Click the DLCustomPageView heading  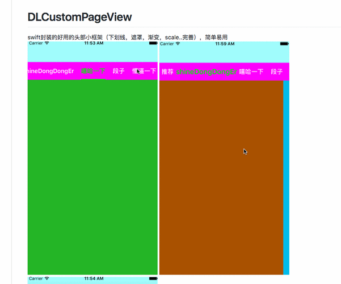click(79, 17)
